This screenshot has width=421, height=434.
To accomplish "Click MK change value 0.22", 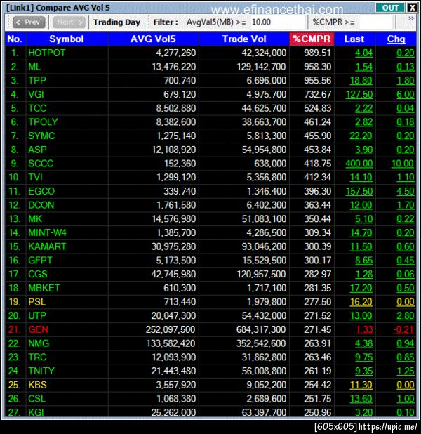I will (x=406, y=219).
